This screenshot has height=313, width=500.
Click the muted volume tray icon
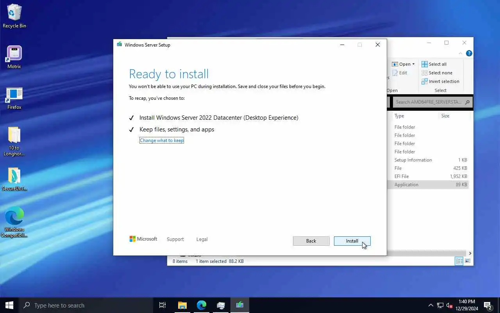pyautogui.click(x=450, y=305)
